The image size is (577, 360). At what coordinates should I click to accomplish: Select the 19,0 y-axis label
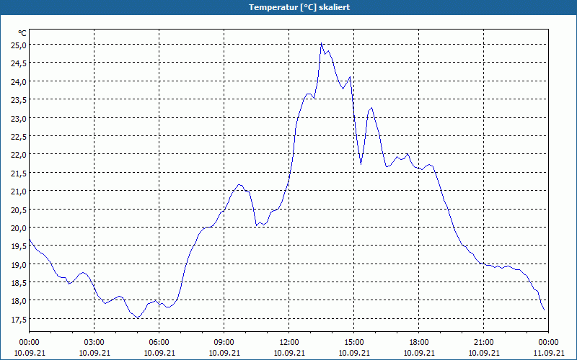click(19, 265)
